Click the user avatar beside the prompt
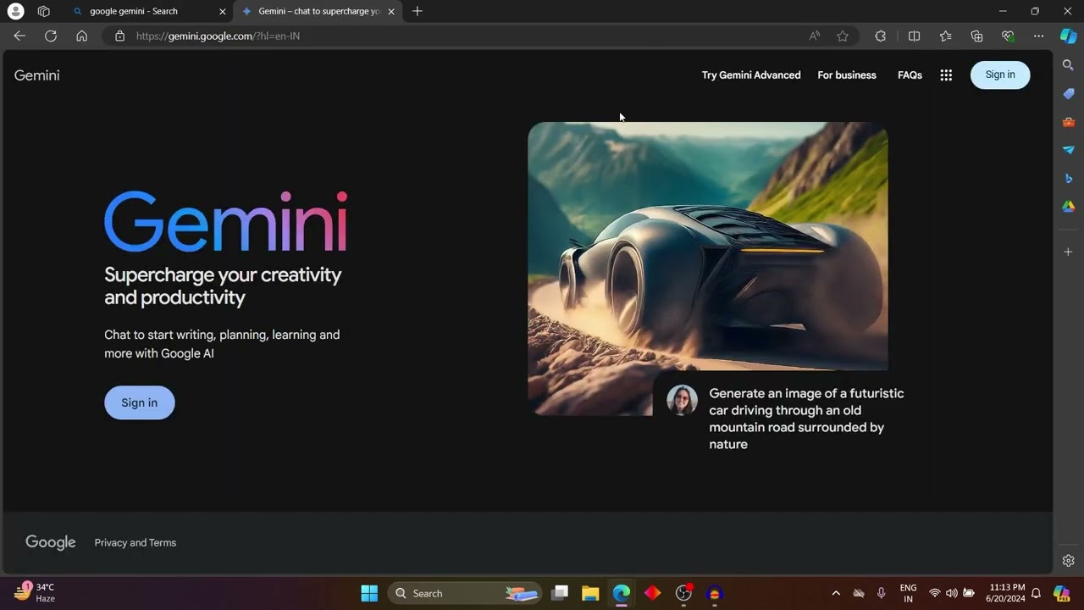The height and width of the screenshot is (610, 1084). 682,400
